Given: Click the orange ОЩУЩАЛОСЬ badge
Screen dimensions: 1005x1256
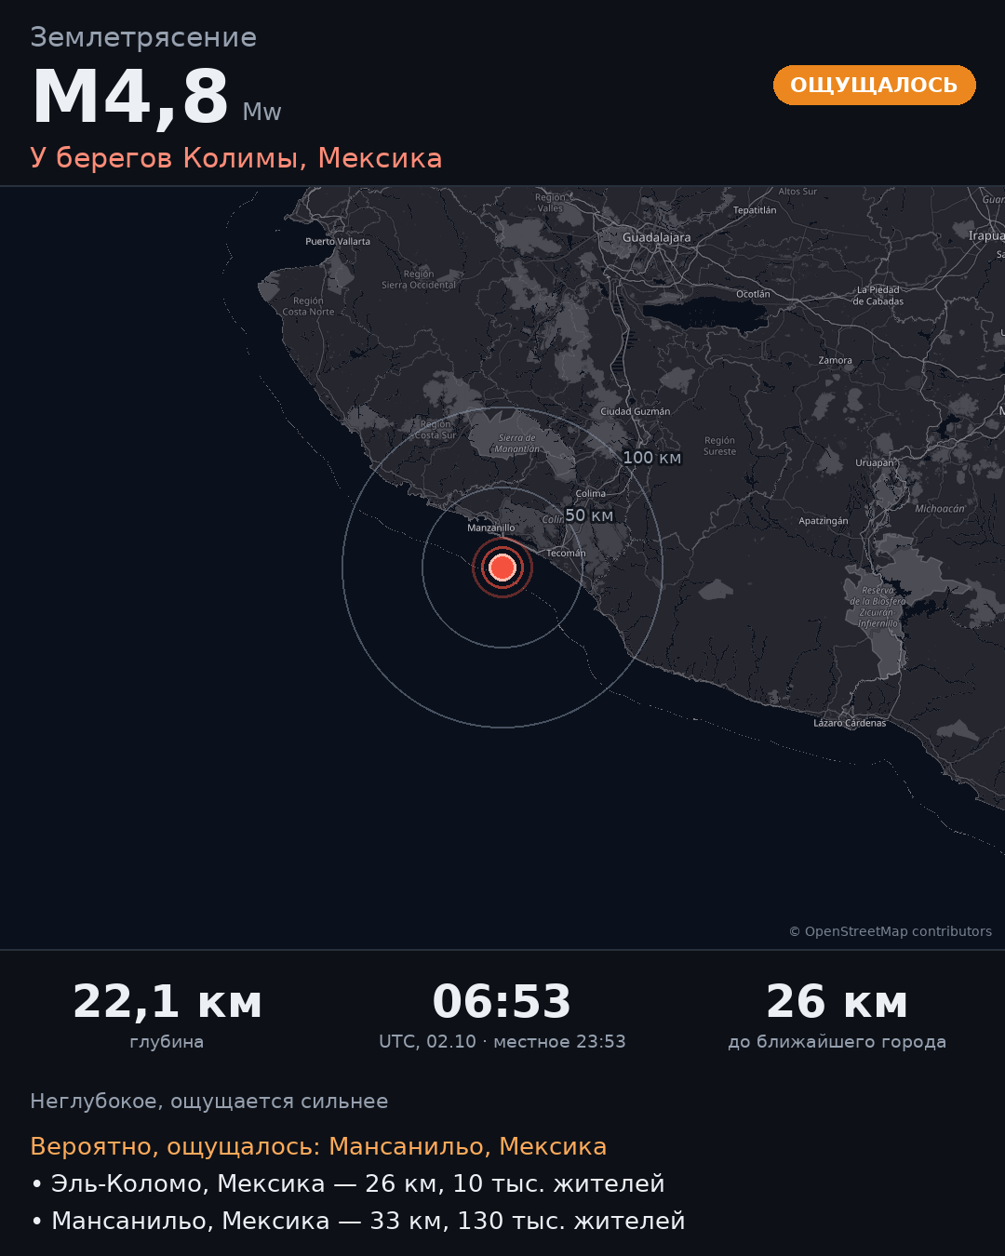Looking at the screenshot, I should click(875, 86).
